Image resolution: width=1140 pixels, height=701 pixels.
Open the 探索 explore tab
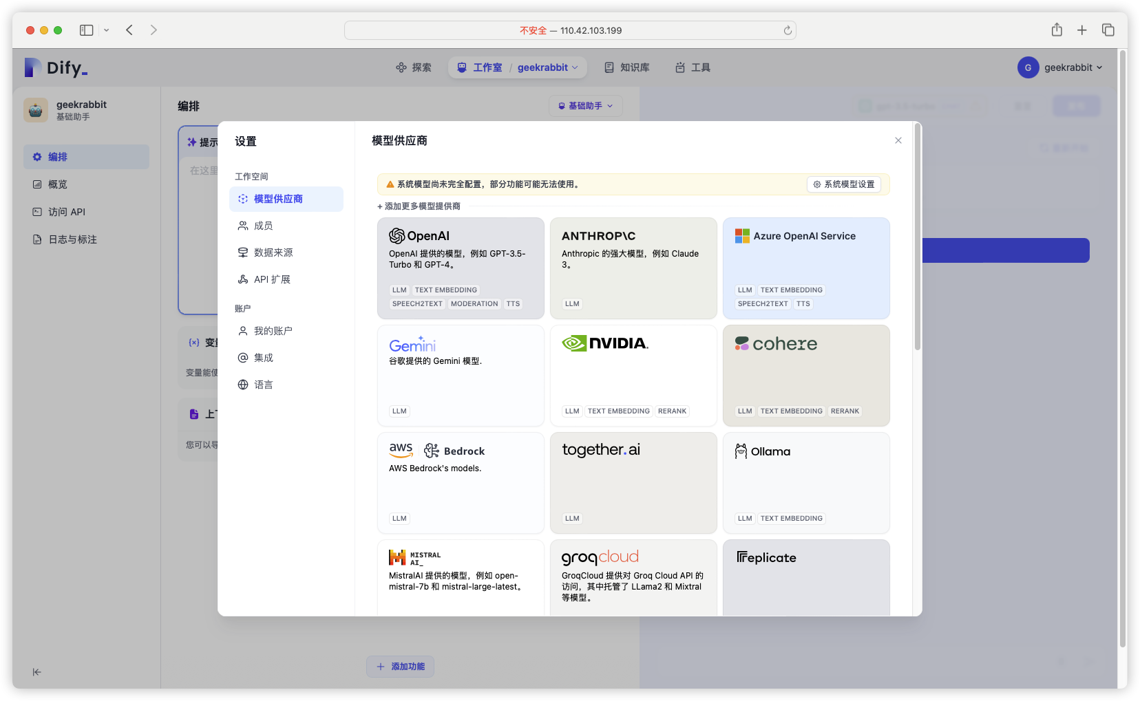pyautogui.click(x=414, y=67)
